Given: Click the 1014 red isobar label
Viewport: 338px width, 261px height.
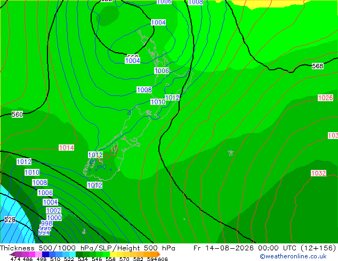Looking at the screenshot, I should click(x=67, y=148).
